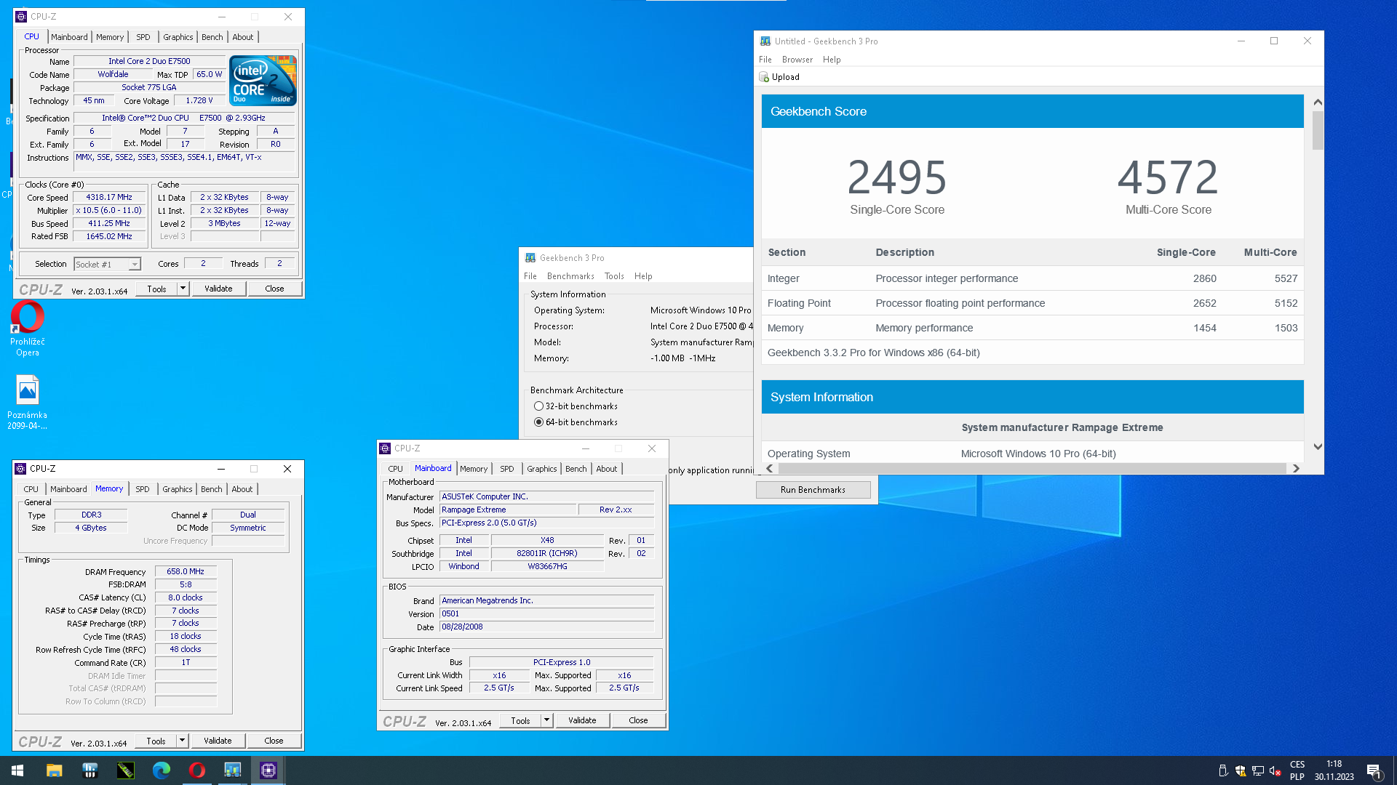The image size is (1397, 785).
Task: Click Validate in the top-left CPU-Z window
Action: 218,289
